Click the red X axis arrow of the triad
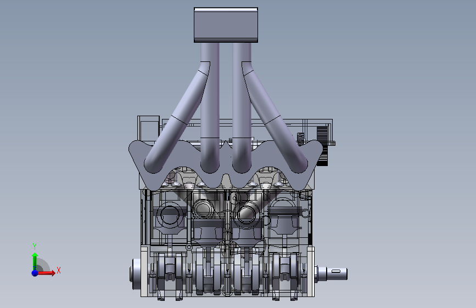 click(47, 273)
